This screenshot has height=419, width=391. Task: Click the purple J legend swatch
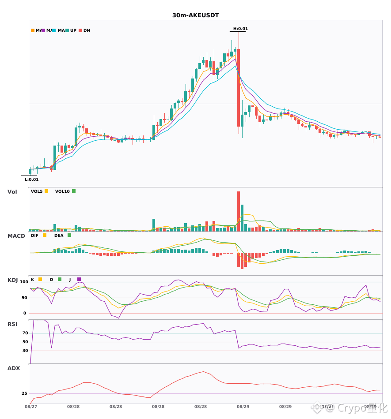(x=79, y=279)
